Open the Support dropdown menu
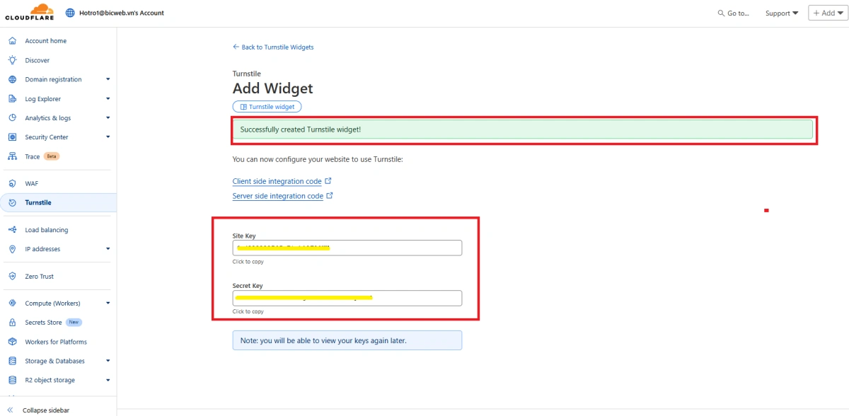The height and width of the screenshot is (416, 849). (782, 13)
